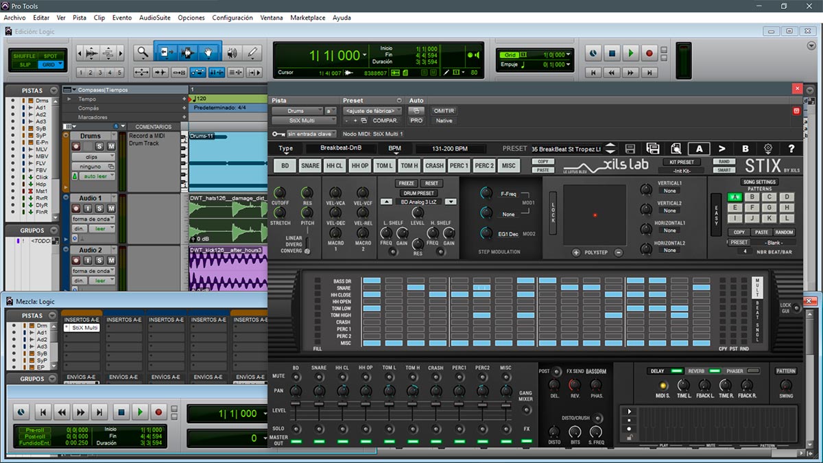Solo the Drums track
The width and height of the screenshot is (823, 463).
99,146
